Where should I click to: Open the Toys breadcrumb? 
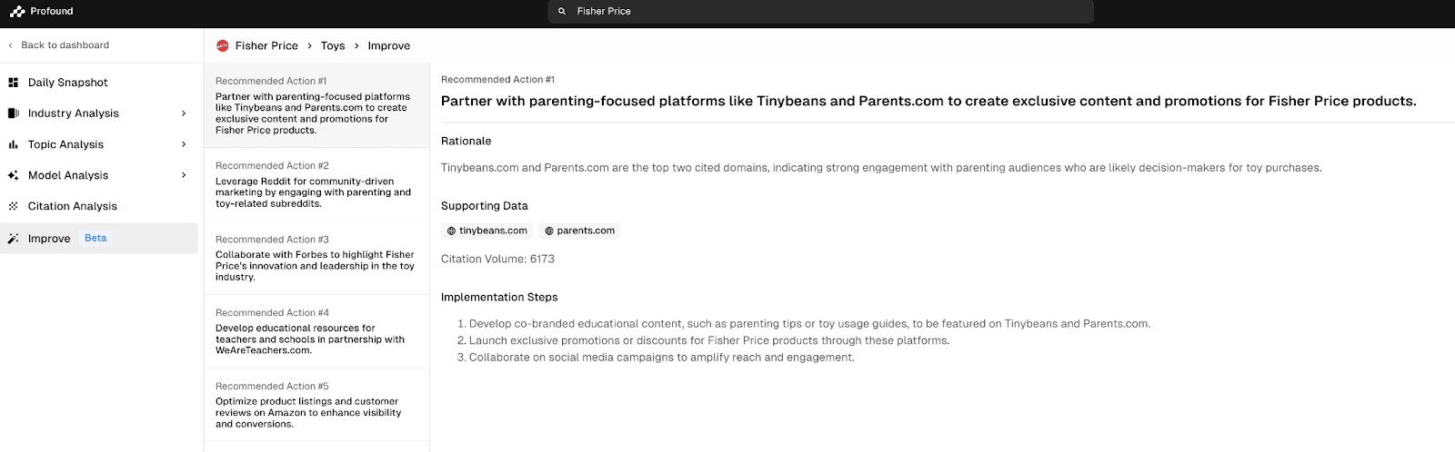pyautogui.click(x=333, y=45)
